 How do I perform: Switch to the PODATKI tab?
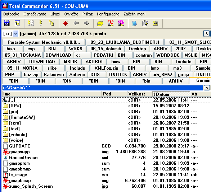tap(103, 55)
